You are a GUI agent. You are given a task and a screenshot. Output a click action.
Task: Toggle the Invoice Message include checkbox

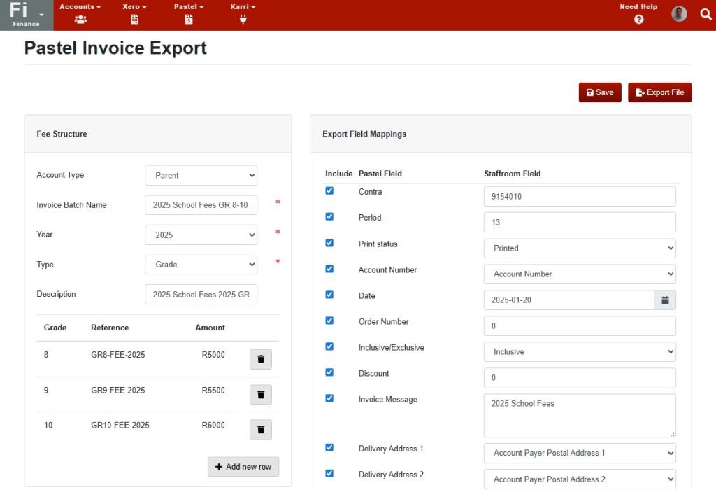pyautogui.click(x=329, y=398)
